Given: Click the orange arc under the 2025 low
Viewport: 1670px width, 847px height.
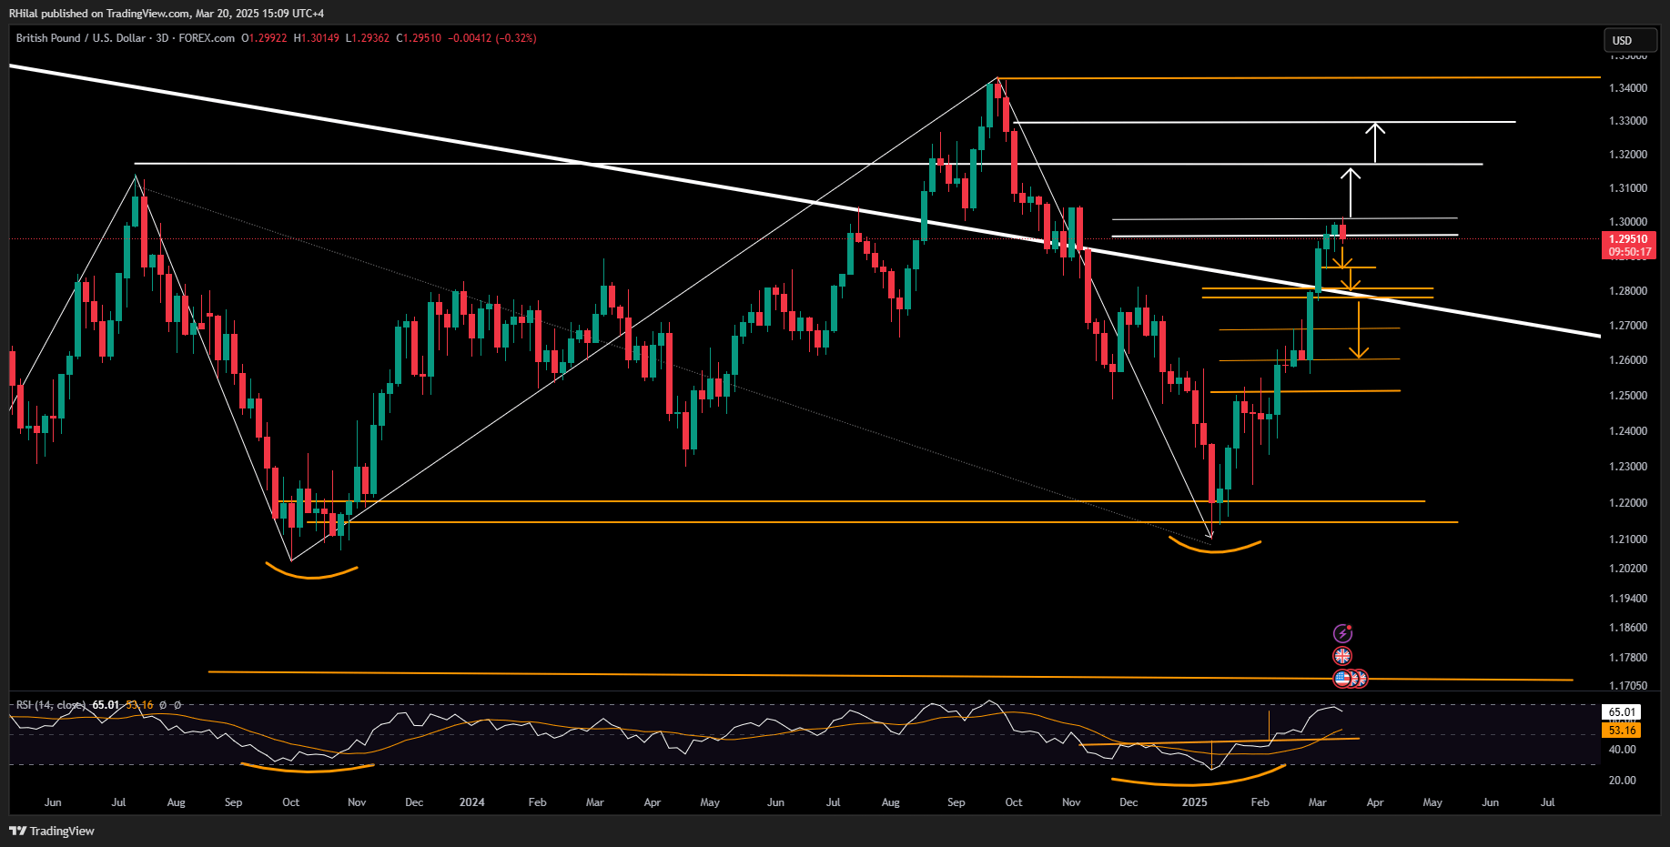Looking at the screenshot, I should click(x=1215, y=550).
